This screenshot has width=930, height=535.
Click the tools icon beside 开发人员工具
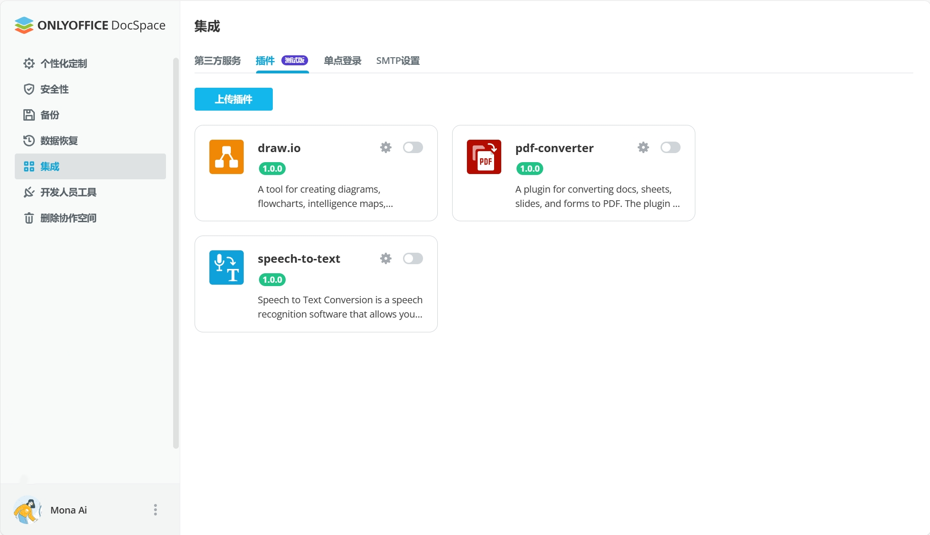(29, 192)
